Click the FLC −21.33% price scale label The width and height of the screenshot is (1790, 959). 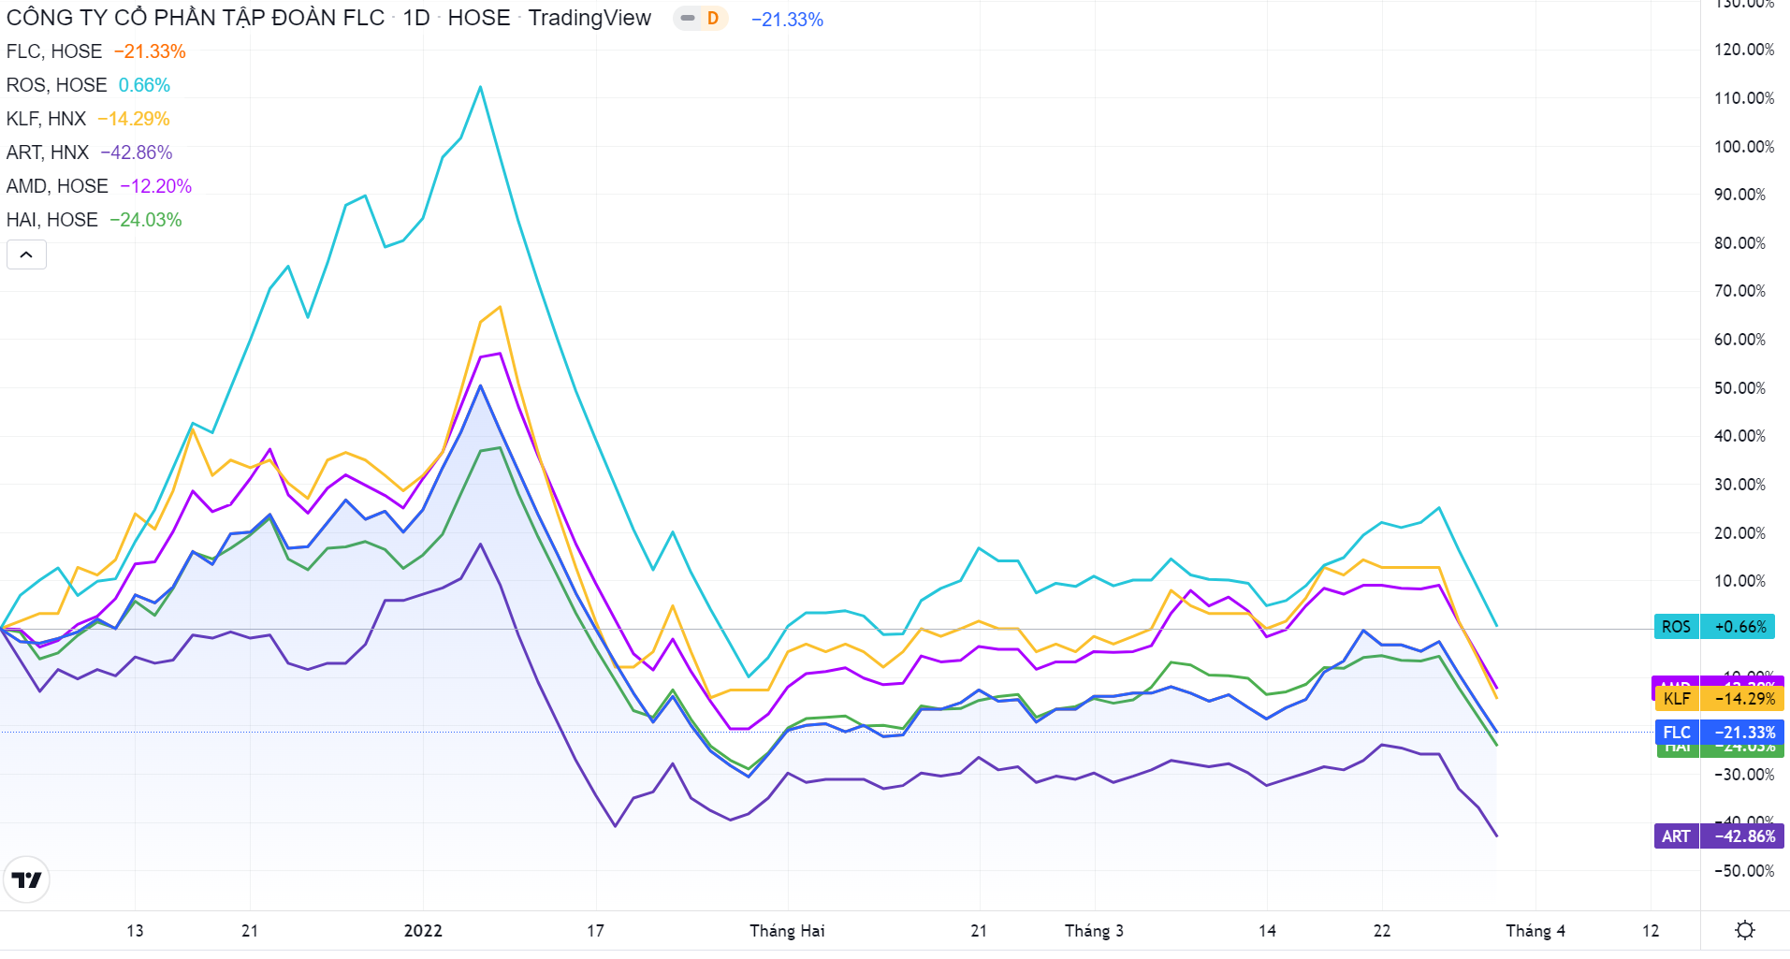1720,733
